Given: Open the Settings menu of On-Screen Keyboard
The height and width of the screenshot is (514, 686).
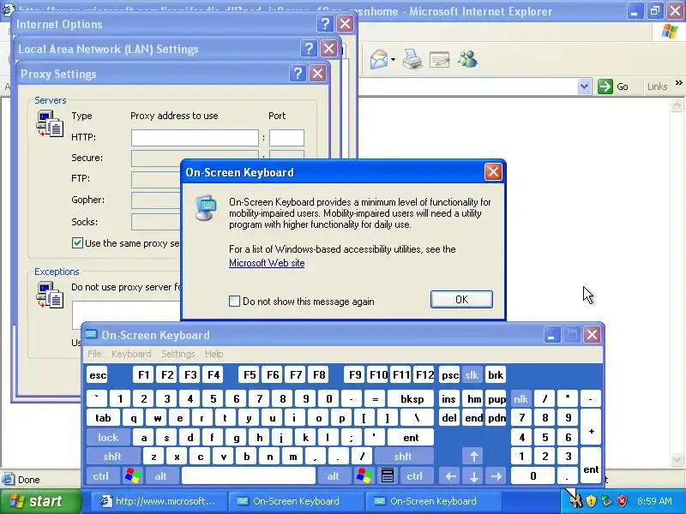Looking at the screenshot, I should (x=178, y=354).
